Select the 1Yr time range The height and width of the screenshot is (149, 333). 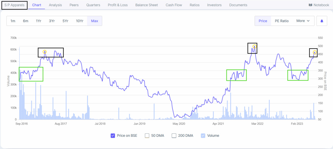39,21
